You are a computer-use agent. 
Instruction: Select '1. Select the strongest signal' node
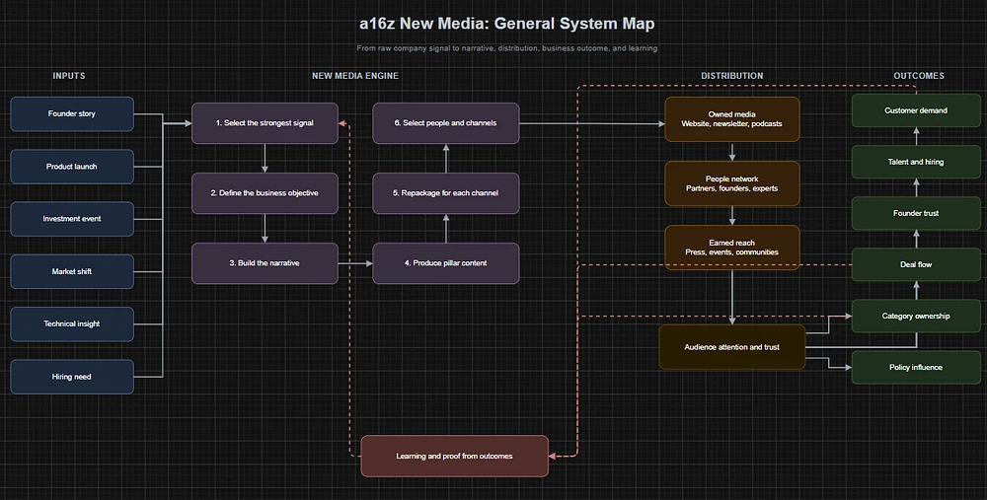tap(265, 123)
